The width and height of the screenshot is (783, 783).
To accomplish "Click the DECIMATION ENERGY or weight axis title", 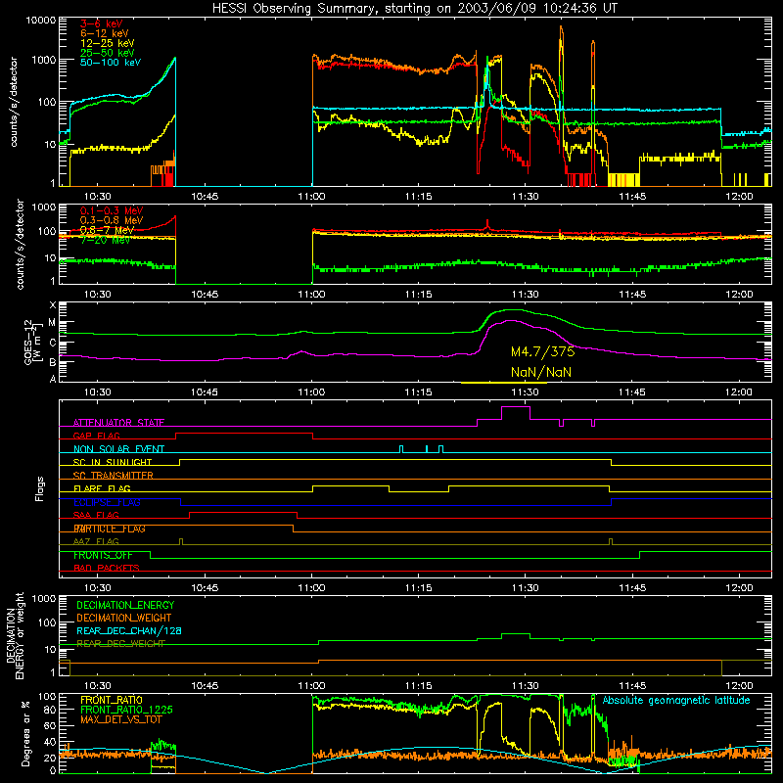I will (x=15, y=635).
